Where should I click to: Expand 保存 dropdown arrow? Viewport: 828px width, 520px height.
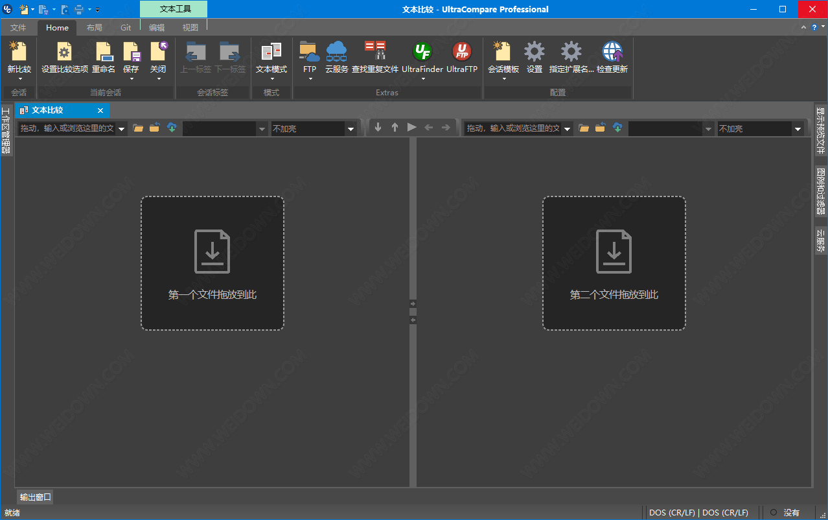[132, 79]
